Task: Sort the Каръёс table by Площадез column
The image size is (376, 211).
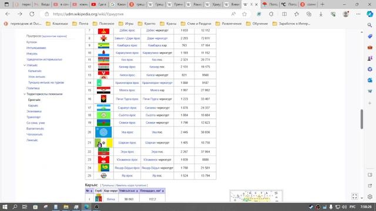Action: [152, 191]
